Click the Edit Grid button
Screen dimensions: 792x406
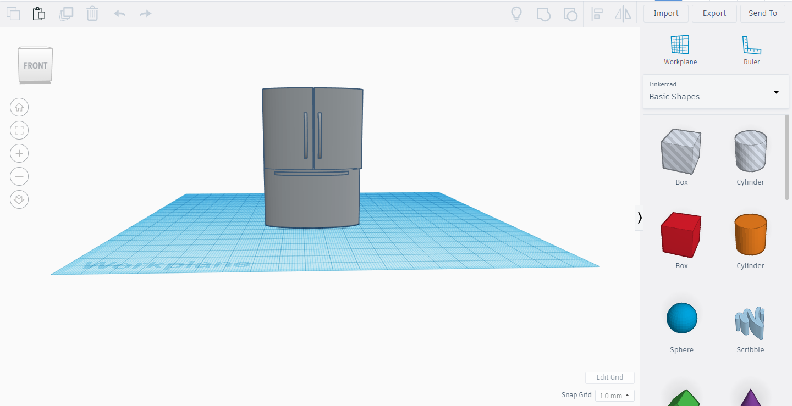(609, 377)
